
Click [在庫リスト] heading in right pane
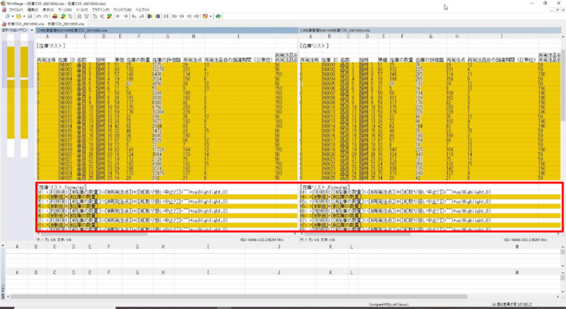[x=314, y=46]
